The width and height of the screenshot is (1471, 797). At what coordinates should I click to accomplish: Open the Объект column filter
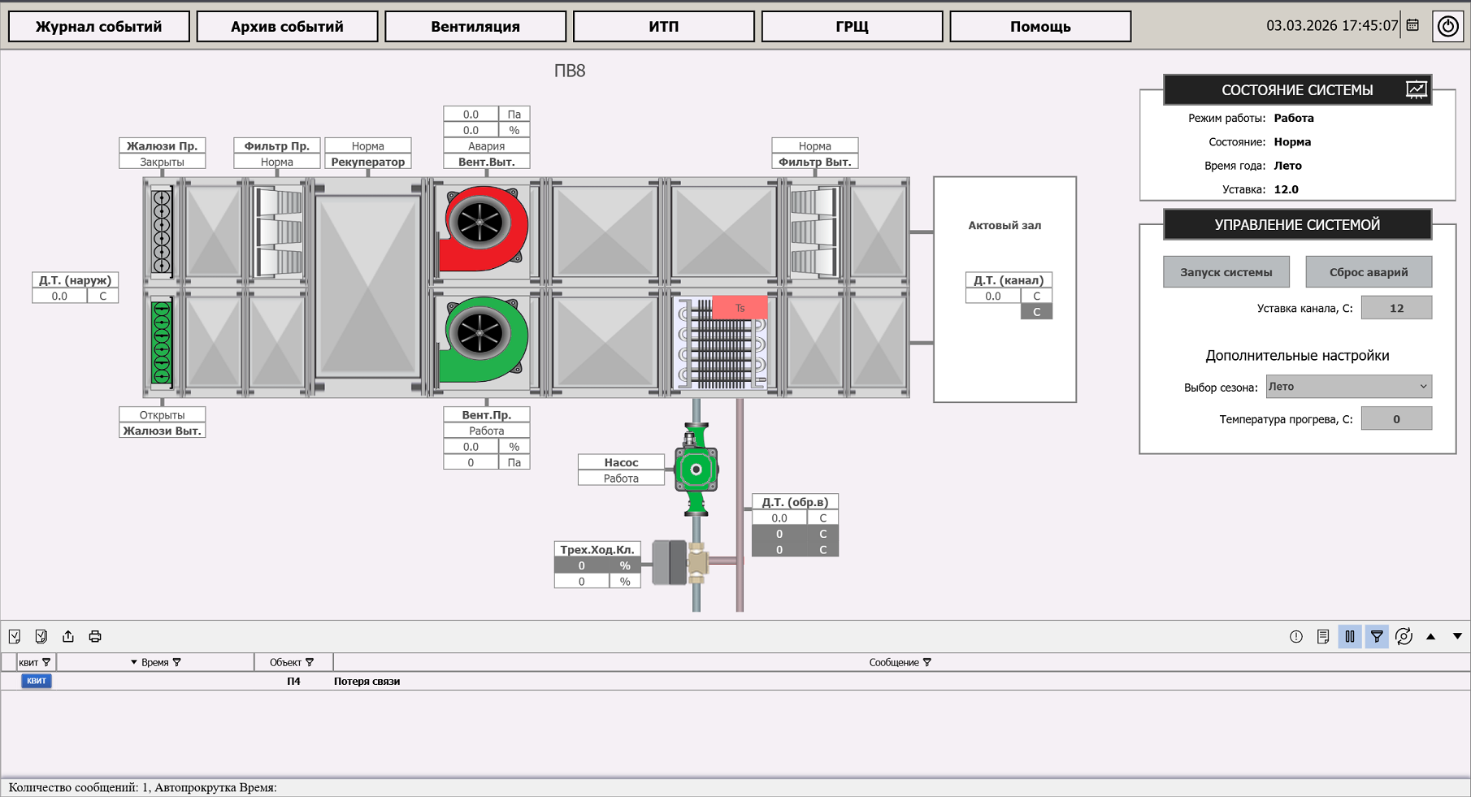310,663
